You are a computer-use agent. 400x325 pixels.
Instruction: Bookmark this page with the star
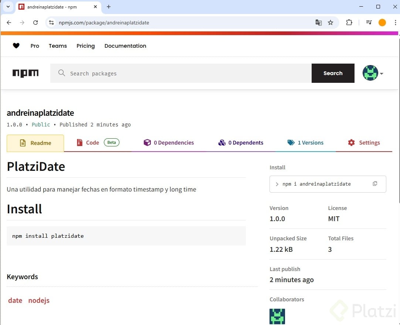[x=330, y=23]
